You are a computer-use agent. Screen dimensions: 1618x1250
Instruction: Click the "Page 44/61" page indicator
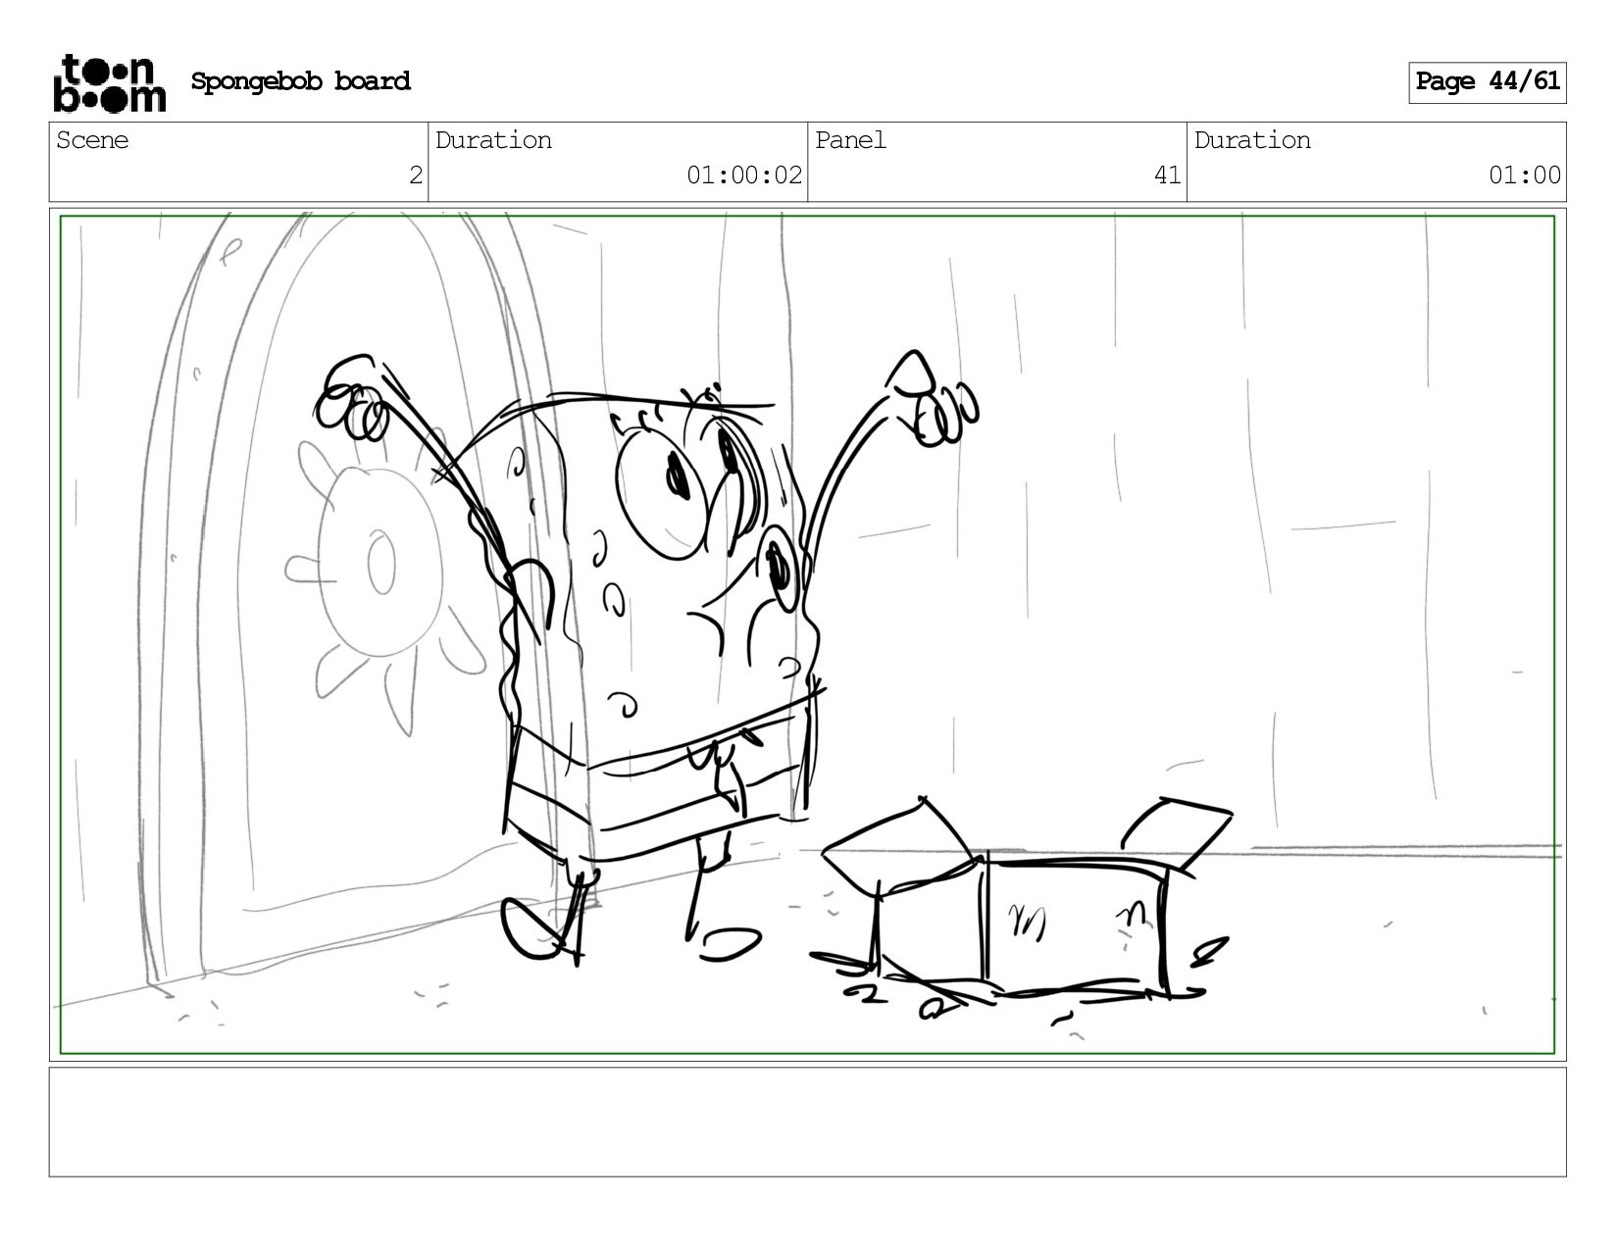pyautogui.click(x=1488, y=82)
